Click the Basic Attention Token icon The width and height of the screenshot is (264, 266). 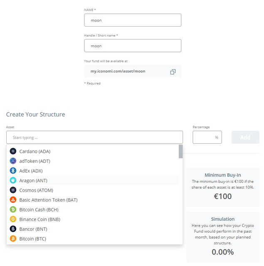13,199
